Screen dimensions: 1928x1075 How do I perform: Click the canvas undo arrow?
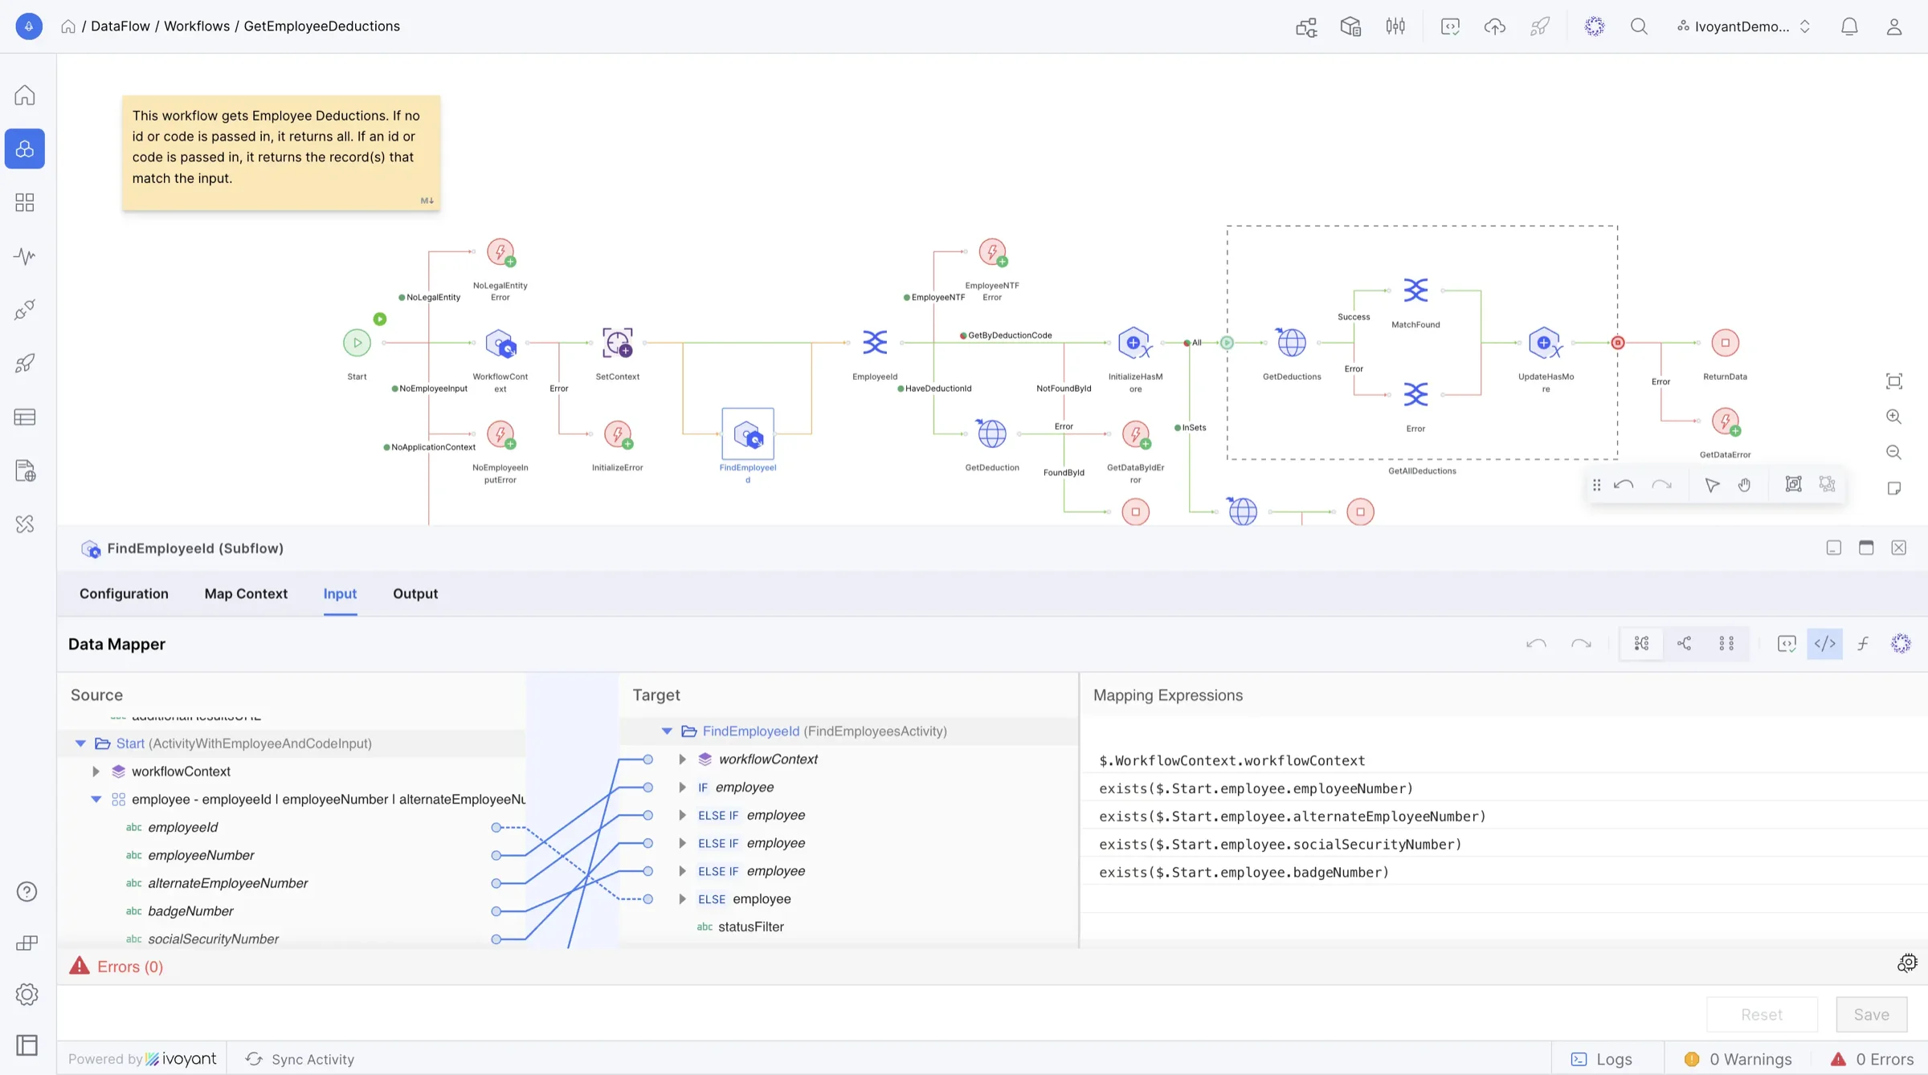1624,485
